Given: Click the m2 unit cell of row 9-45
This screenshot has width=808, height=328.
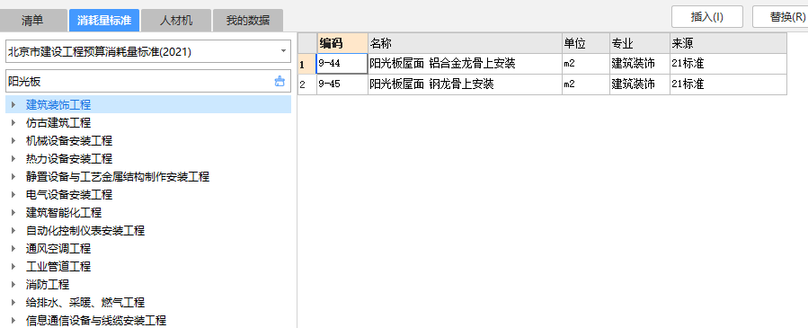Looking at the screenshot, I should [586, 84].
